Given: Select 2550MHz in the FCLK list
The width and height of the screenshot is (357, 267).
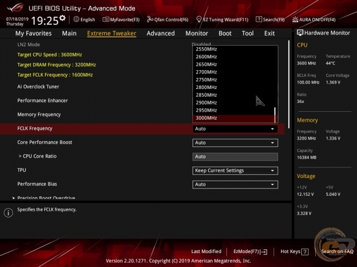Looking at the screenshot, I should coord(234,49).
